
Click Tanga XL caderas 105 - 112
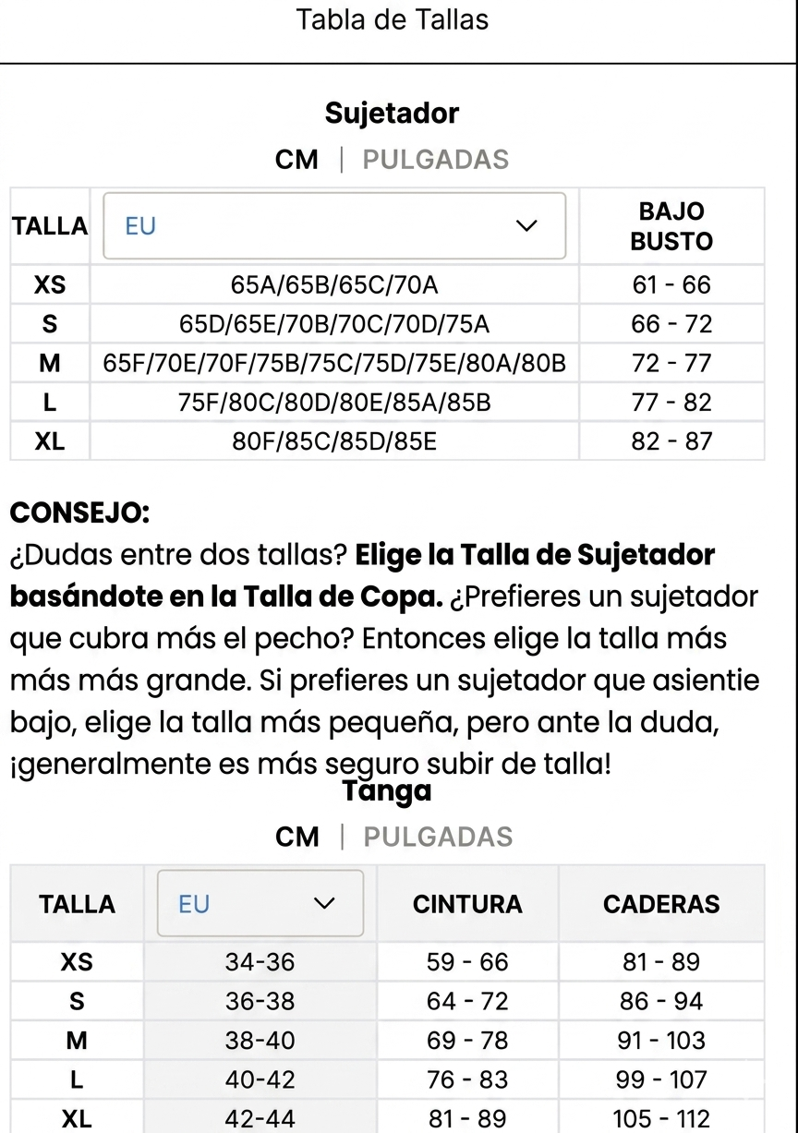point(661,1118)
